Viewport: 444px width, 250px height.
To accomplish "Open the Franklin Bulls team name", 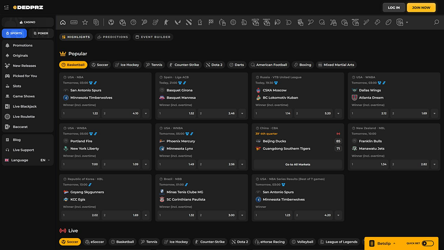I will pyautogui.click(x=370, y=141).
